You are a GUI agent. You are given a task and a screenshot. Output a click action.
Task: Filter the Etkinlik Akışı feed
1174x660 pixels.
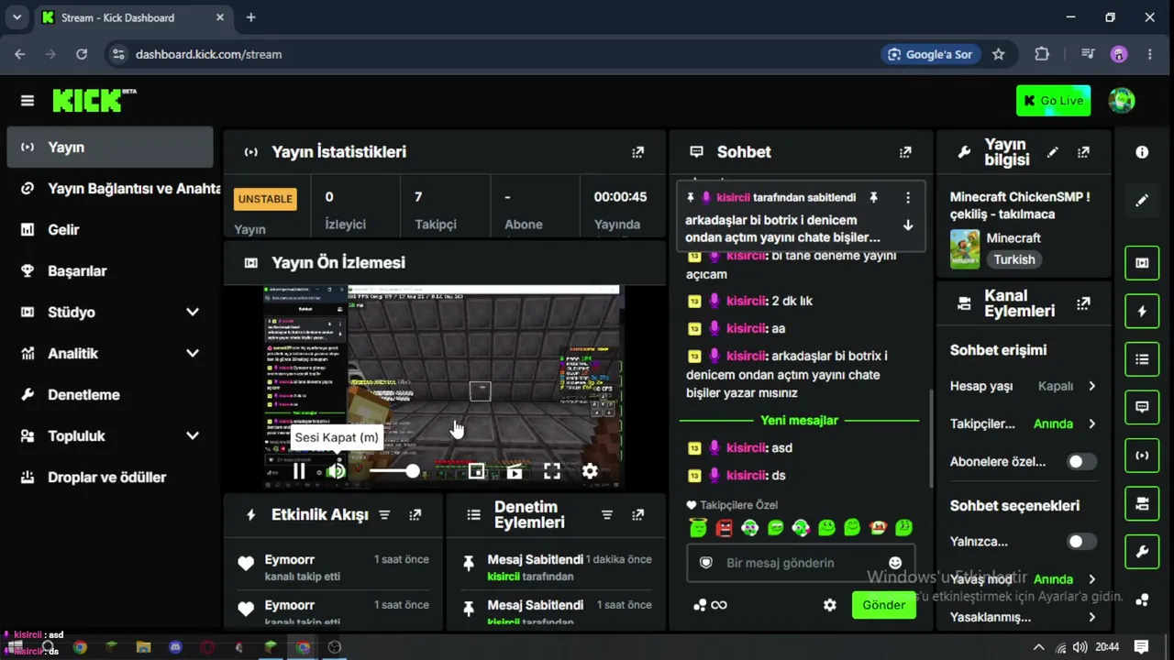(x=385, y=515)
